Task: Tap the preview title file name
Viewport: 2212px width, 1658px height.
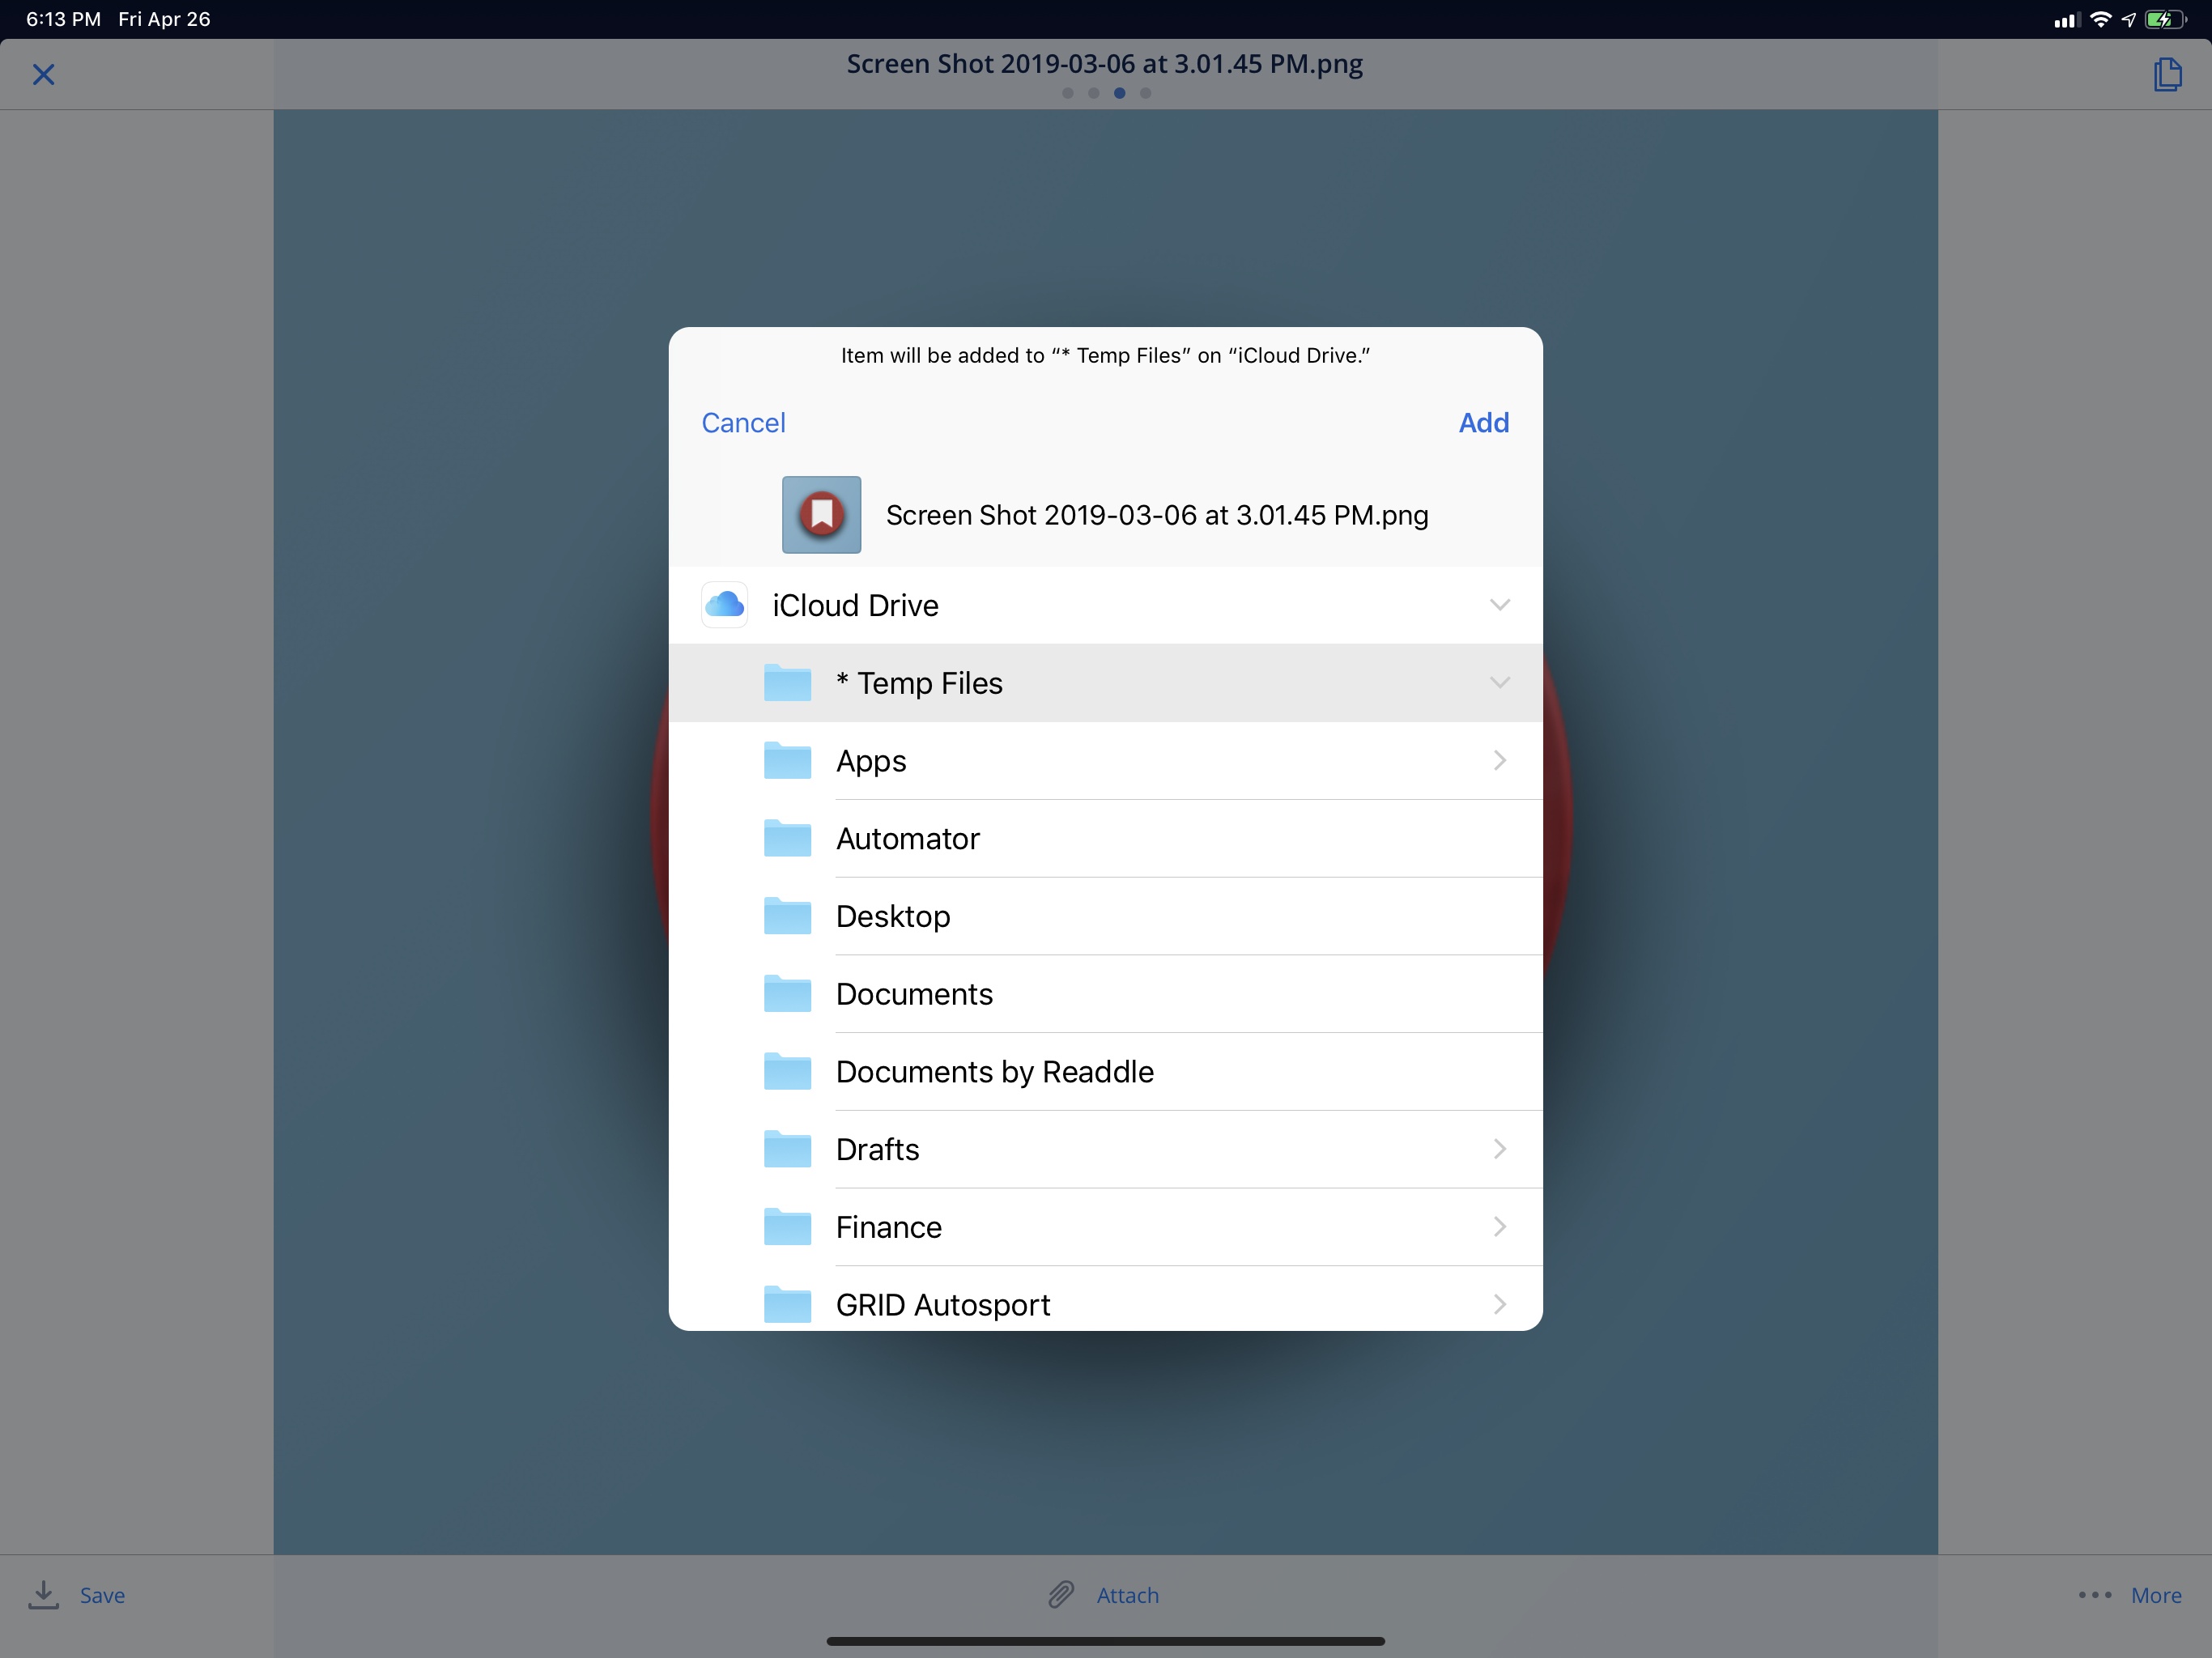Action: 1104,64
